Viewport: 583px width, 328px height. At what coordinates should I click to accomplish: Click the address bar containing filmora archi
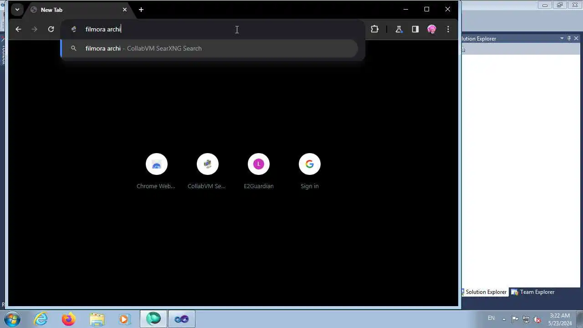[213, 29]
